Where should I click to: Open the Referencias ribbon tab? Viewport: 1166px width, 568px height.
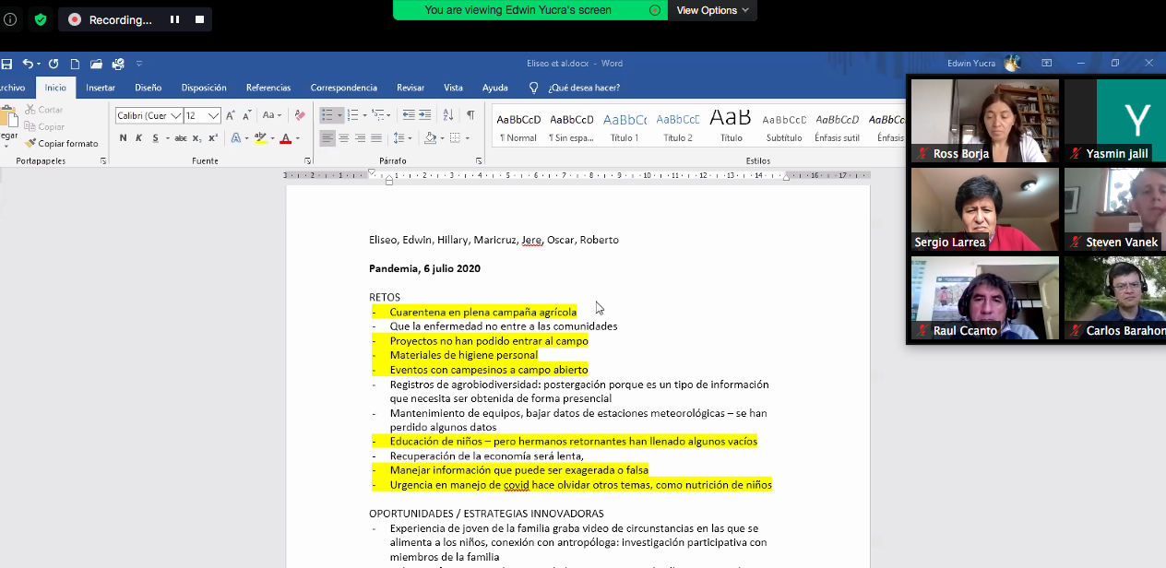tap(268, 88)
